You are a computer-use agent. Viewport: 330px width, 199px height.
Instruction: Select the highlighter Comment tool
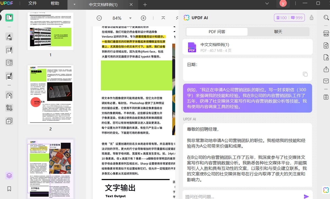[9, 37]
